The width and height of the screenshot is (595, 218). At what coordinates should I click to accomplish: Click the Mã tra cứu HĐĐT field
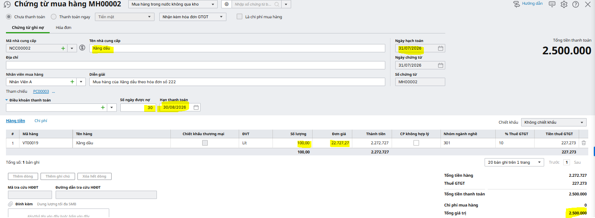[30, 195]
